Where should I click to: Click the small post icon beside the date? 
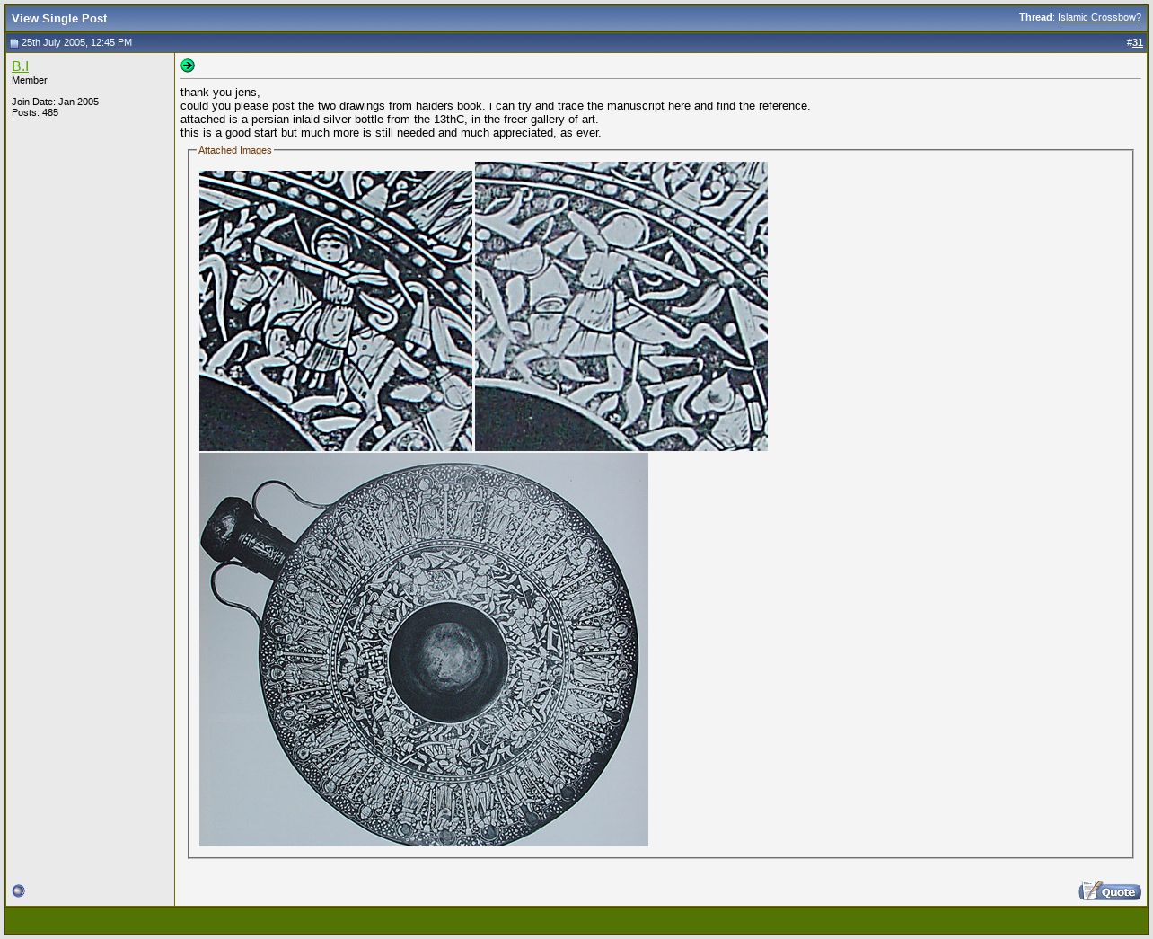tap(14, 43)
